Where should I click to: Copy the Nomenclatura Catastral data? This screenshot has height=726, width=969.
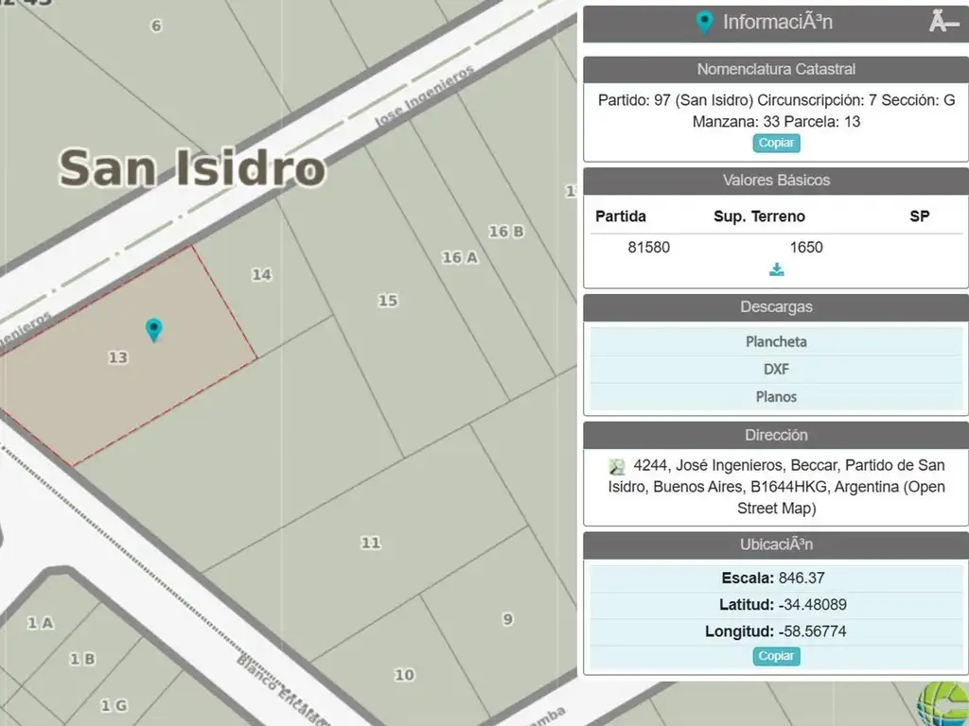tap(776, 144)
